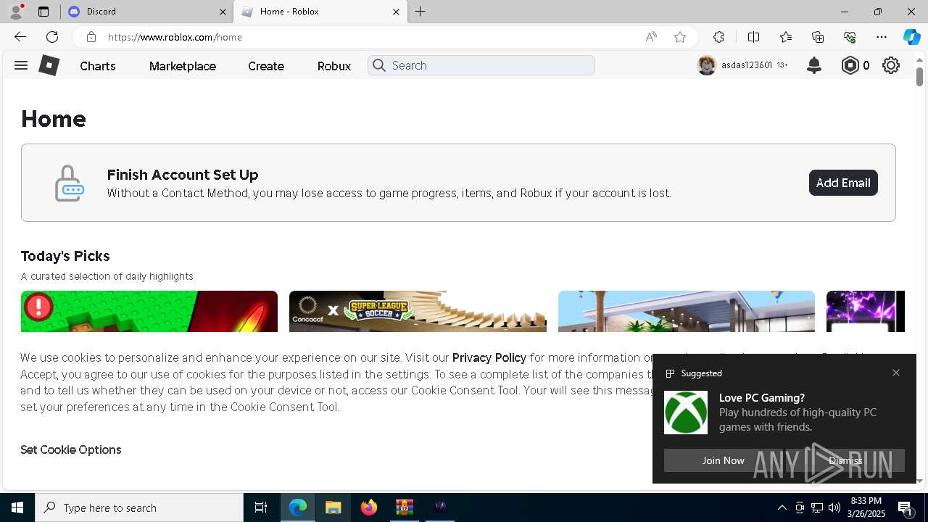Open the Collections icon

818,37
